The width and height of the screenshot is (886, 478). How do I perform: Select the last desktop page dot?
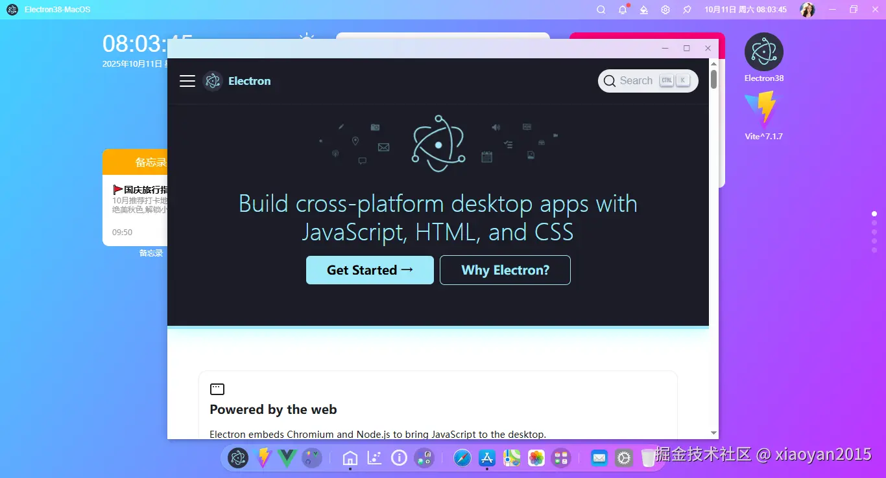874,250
